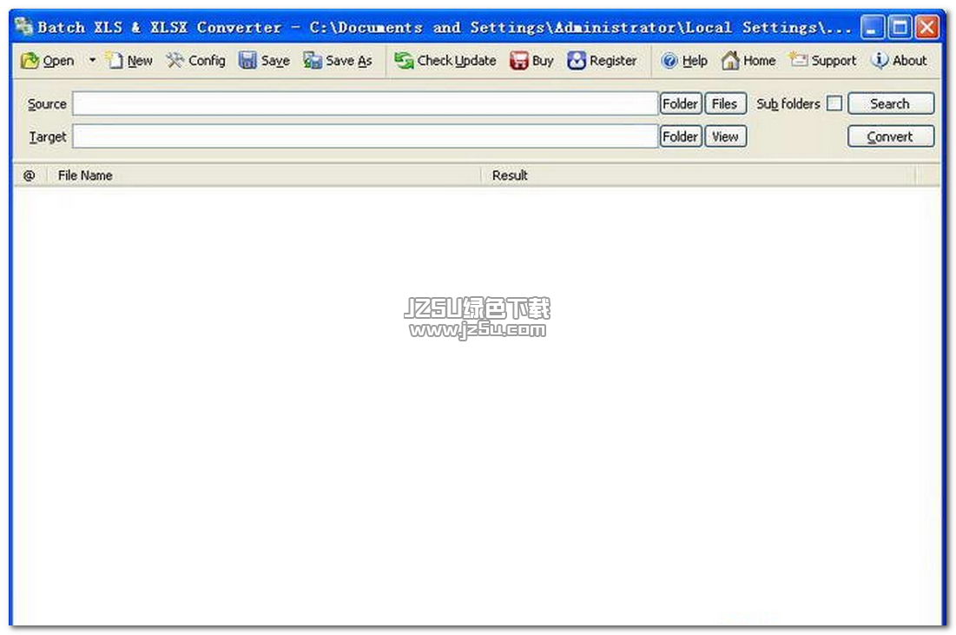Run Check Update
This screenshot has width=956, height=635.
pyautogui.click(x=445, y=61)
